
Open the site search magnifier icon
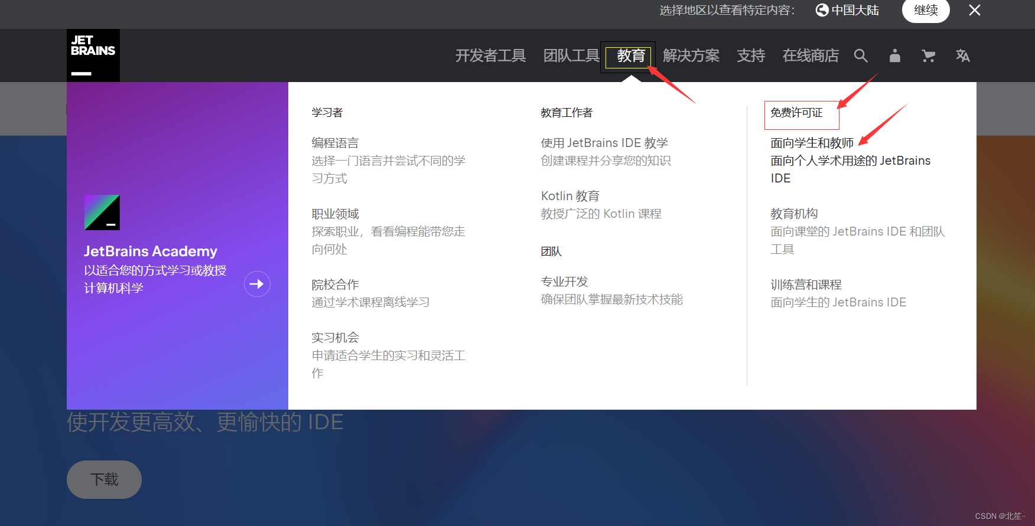tap(861, 56)
